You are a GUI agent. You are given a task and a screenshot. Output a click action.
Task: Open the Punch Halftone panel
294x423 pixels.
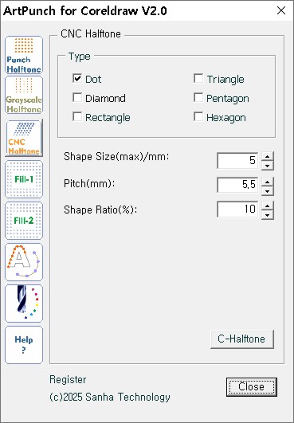point(24,55)
